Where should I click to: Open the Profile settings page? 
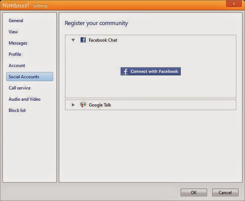pos(15,54)
